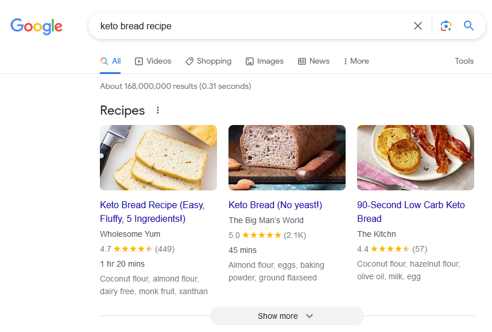Expand the Show more recipes section

pos(286,316)
